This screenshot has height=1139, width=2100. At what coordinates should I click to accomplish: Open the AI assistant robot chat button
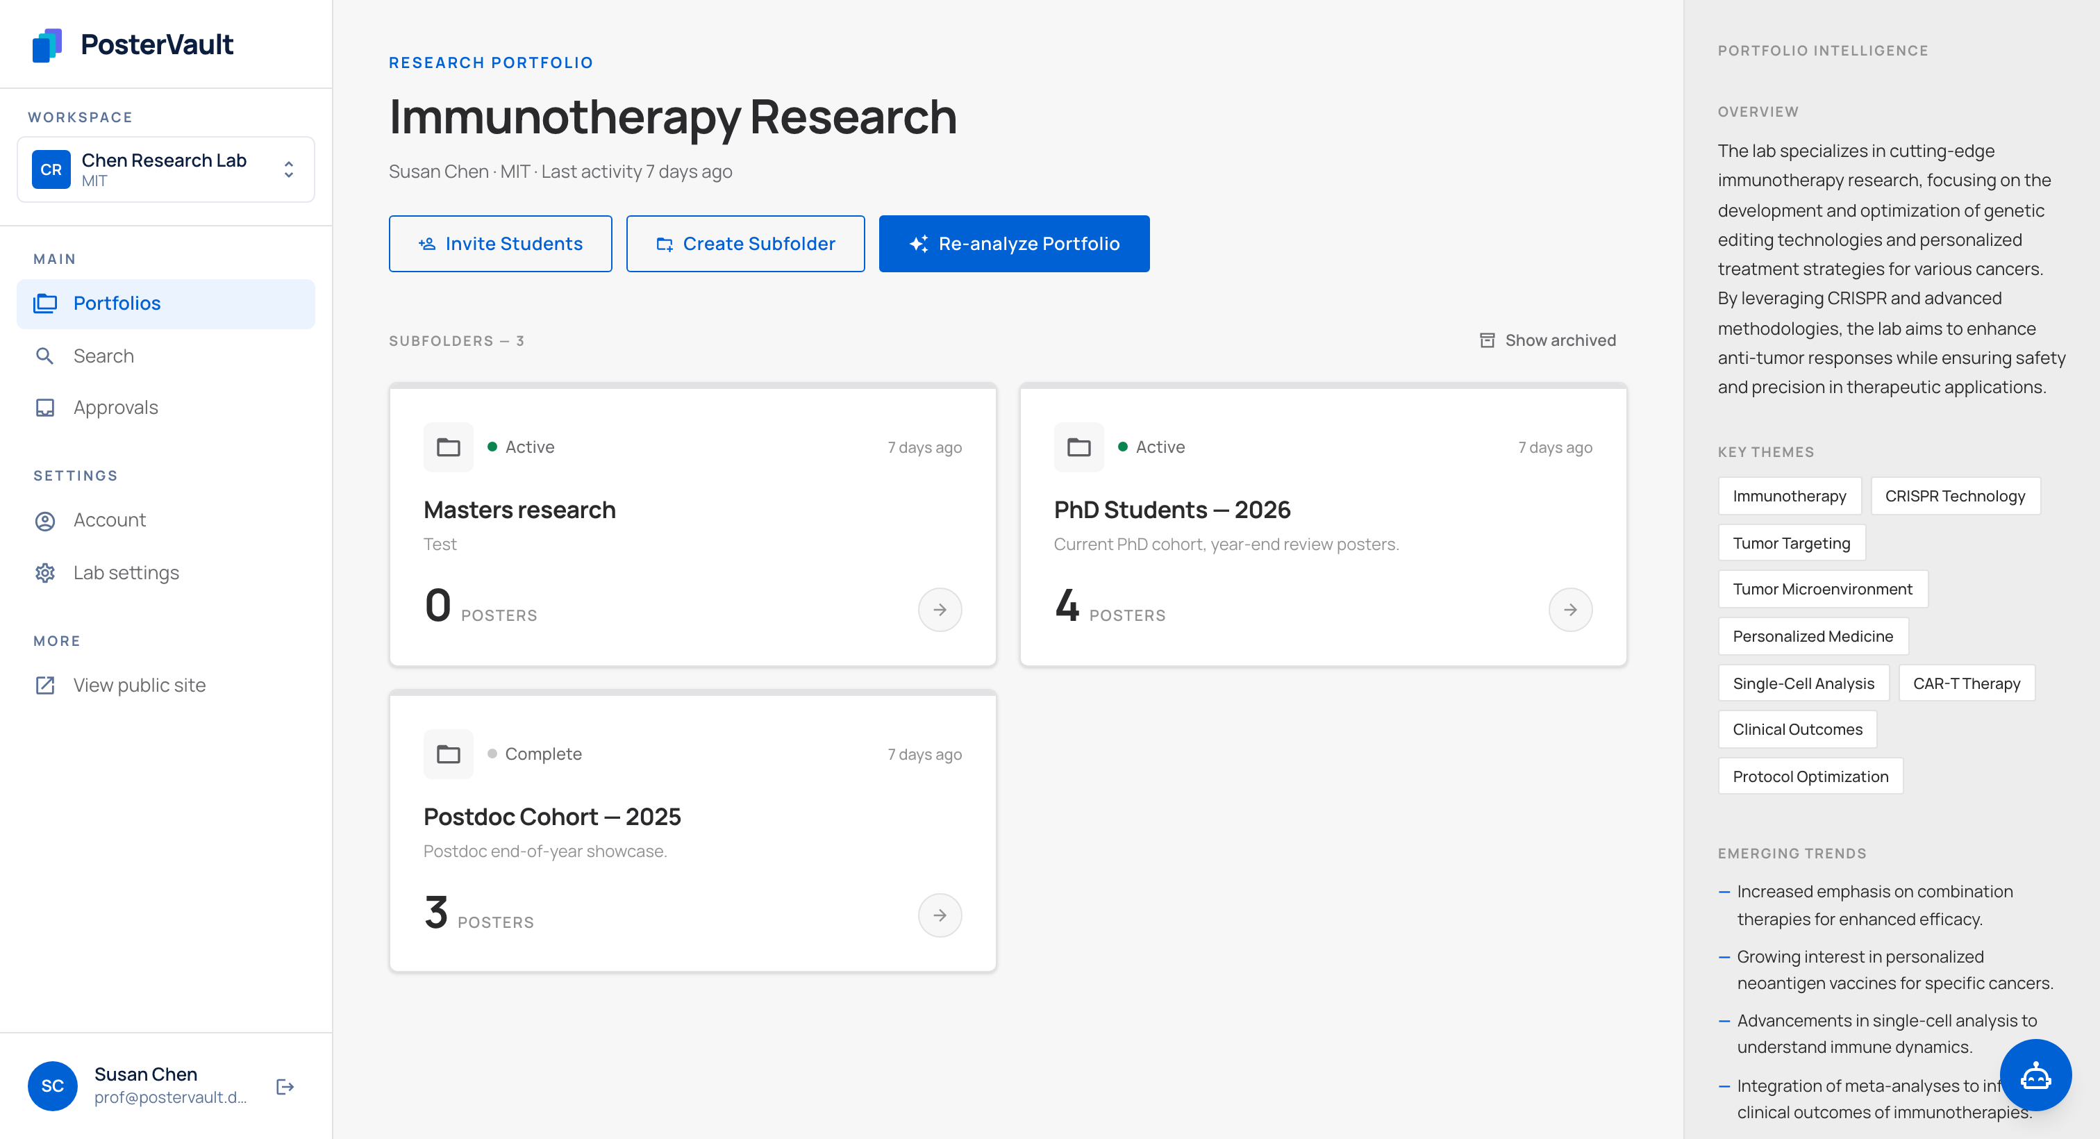2035,1075
